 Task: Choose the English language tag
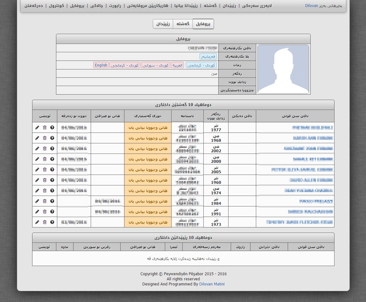101,65
